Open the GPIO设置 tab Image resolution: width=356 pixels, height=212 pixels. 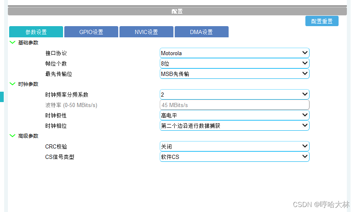[91, 32]
